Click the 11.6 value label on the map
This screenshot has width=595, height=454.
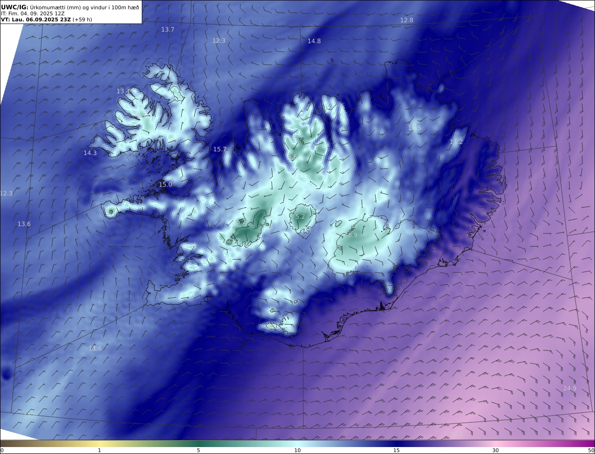95,348
